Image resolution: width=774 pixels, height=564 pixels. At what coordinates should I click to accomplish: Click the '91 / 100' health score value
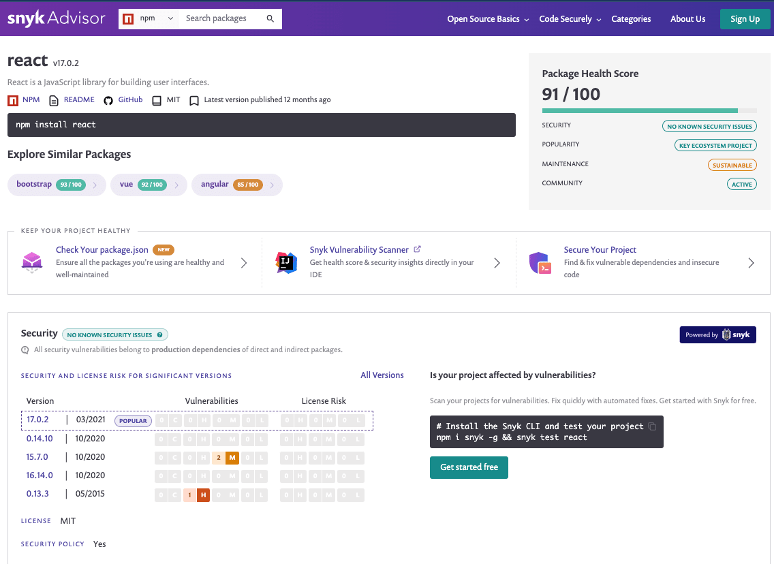[571, 94]
